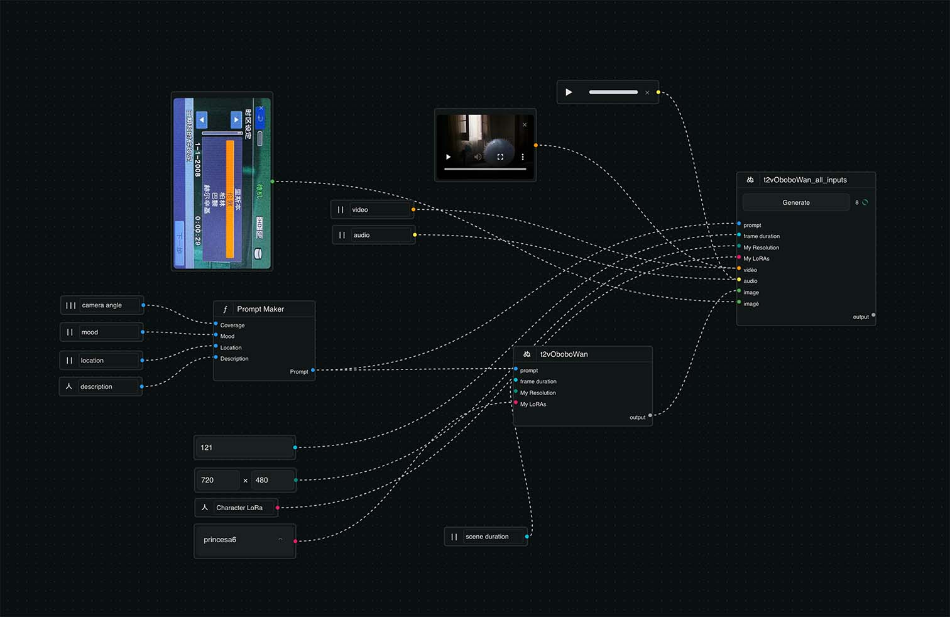Enter fullscreen on the video preview
The image size is (950, 617).
(500, 157)
